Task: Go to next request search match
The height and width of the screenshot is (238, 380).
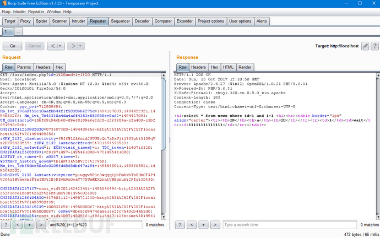Action: 41,225
